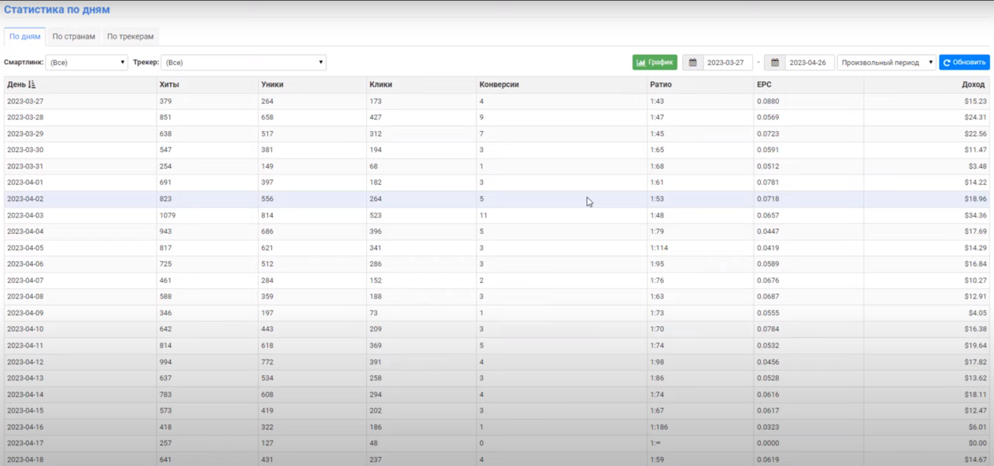Click the EPC value 0.0000
994x466 pixels.
click(x=768, y=443)
